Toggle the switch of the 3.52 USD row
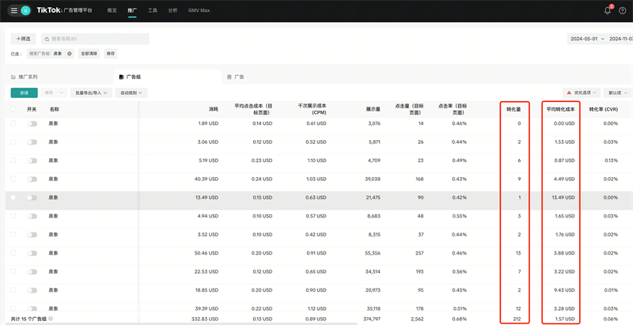Image resolution: width=633 pixels, height=325 pixels. point(32,235)
